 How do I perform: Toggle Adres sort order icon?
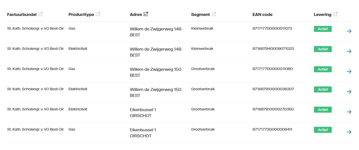(146, 14)
